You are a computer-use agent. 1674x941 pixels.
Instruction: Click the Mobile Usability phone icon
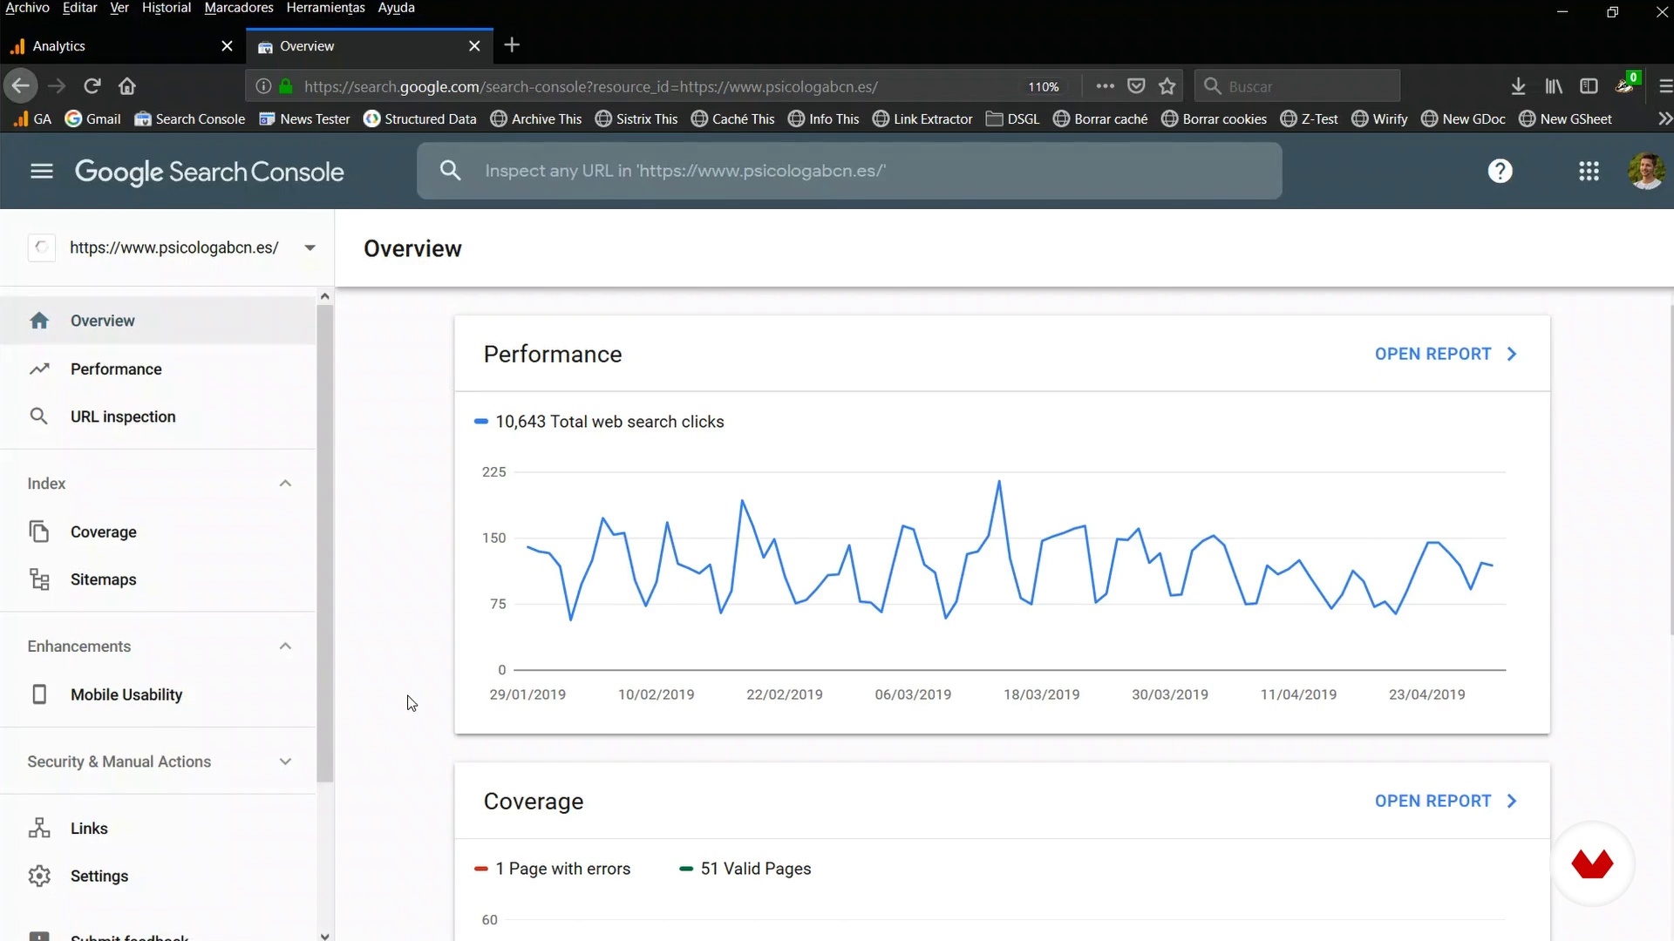tap(39, 694)
